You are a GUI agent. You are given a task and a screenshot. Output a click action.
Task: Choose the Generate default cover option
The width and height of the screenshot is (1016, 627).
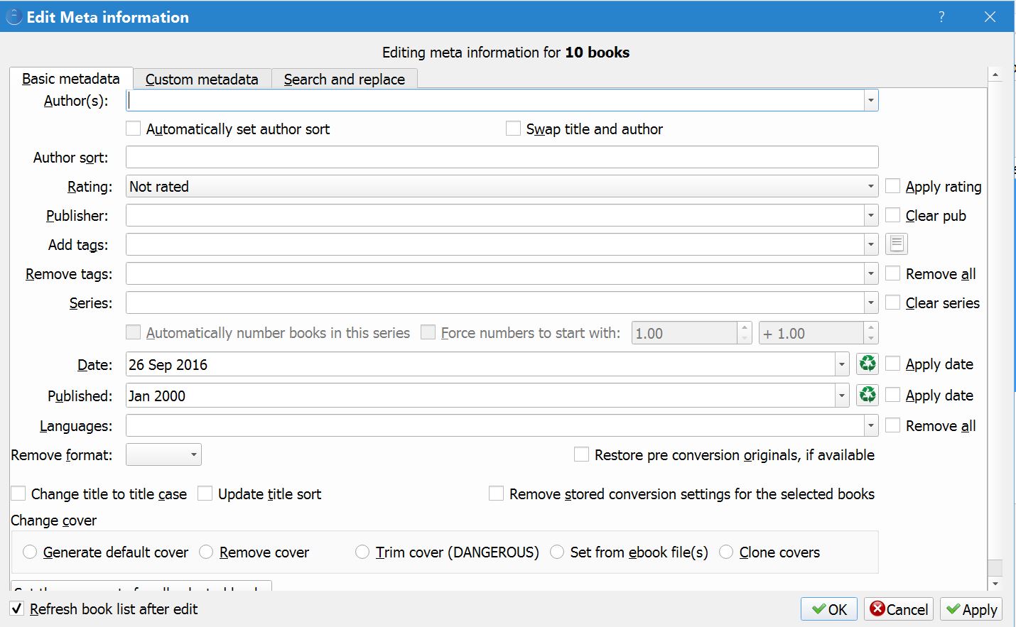coord(30,552)
